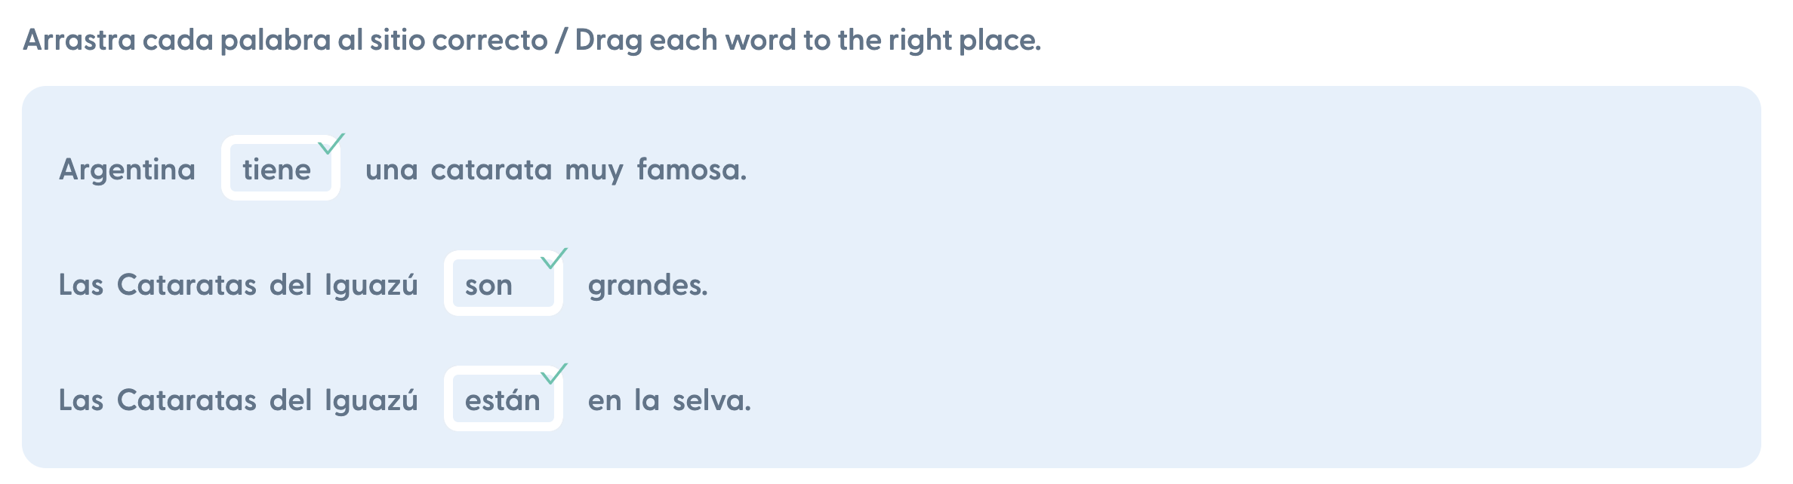Click "Iguazú" in the sentence ending "grandes"
The width and height of the screenshot is (1793, 484).
(371, 285)
